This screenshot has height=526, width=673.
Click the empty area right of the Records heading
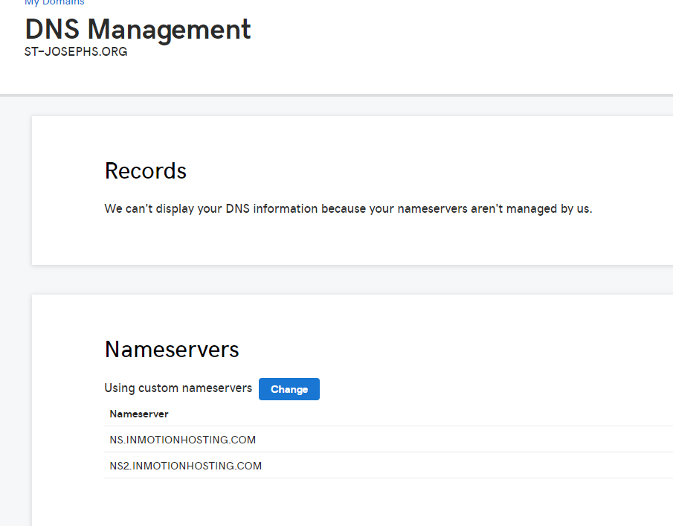click(446, 171)
